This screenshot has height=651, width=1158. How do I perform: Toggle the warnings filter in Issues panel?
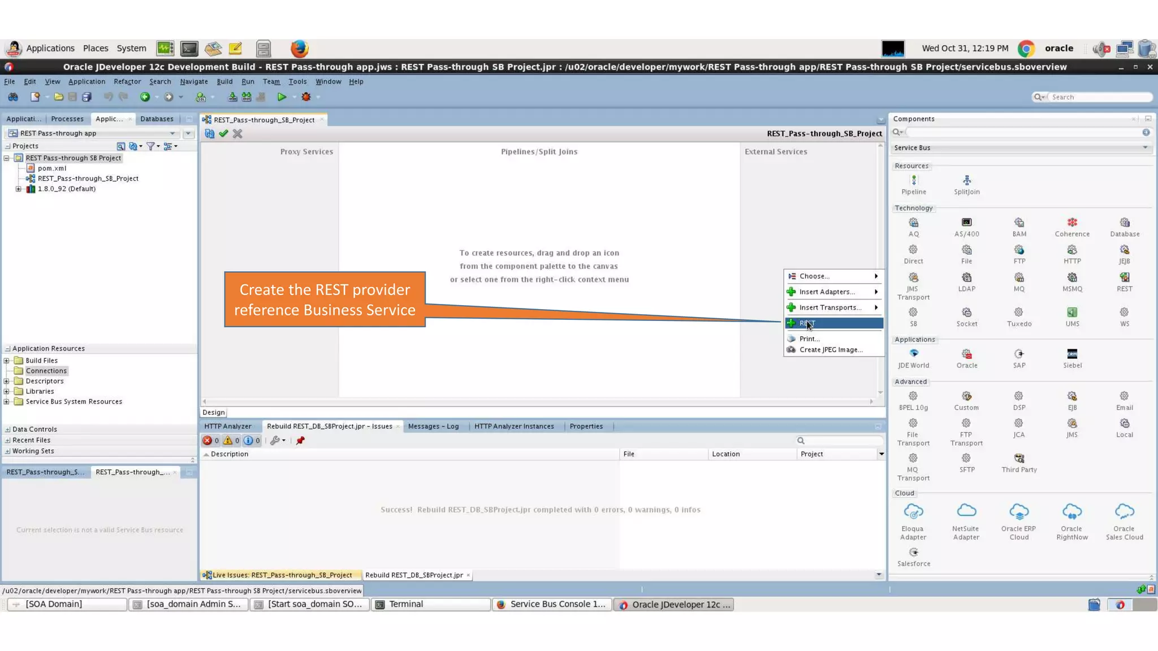[231, 441]
